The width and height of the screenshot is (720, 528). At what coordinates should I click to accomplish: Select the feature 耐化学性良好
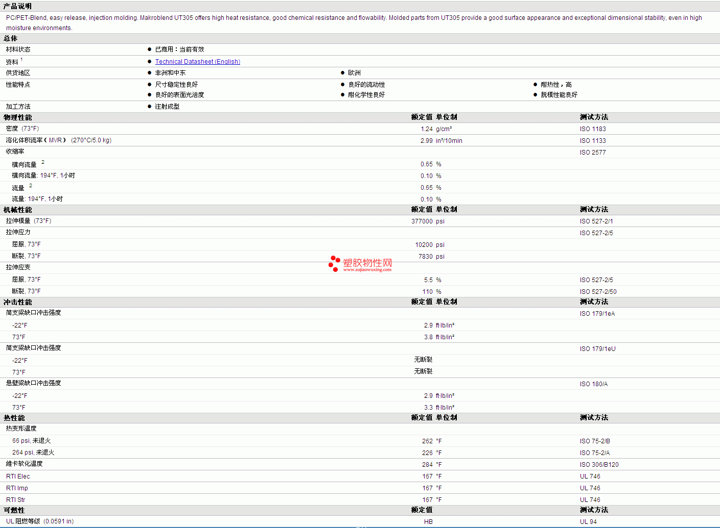point(366,95)
